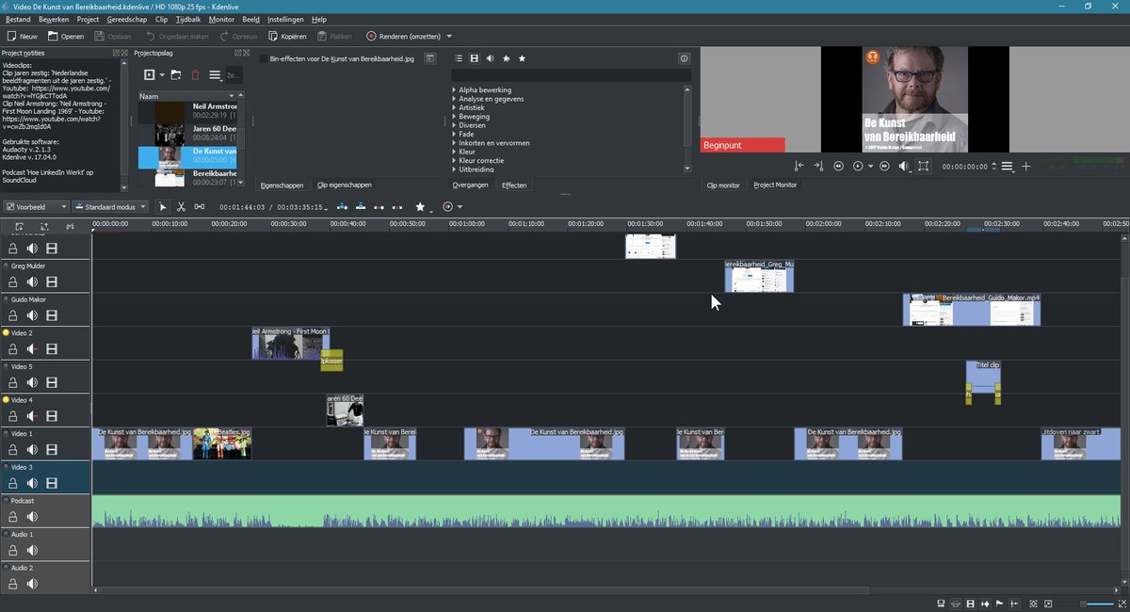Click the effects search field
Screen dimensions: 1130x612
coord(571,74)
